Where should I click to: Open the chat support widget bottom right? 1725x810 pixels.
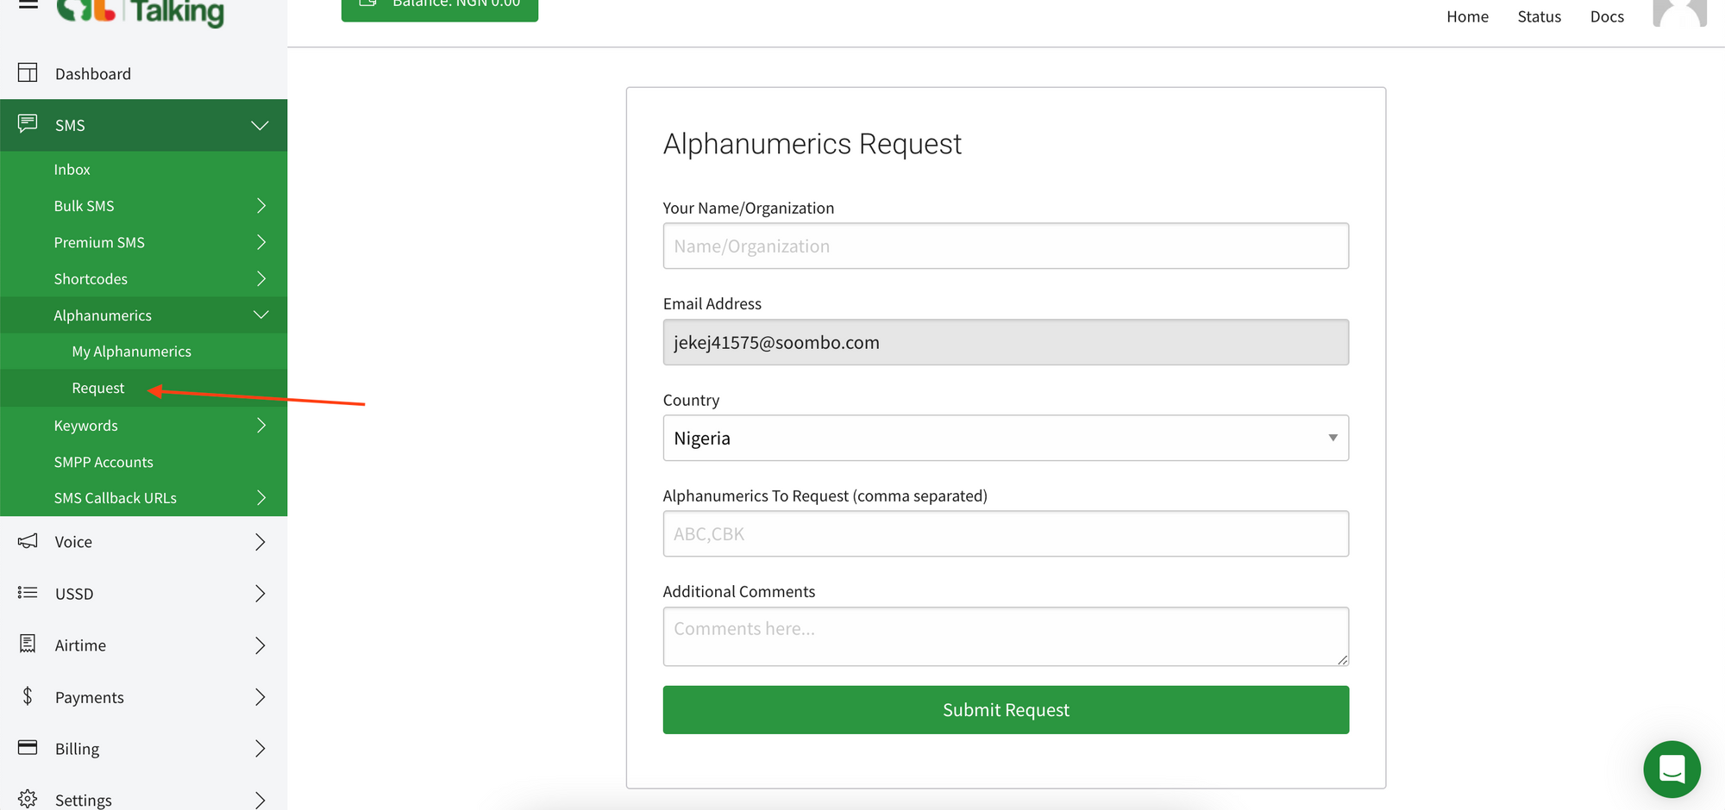tap(1672, 769)
